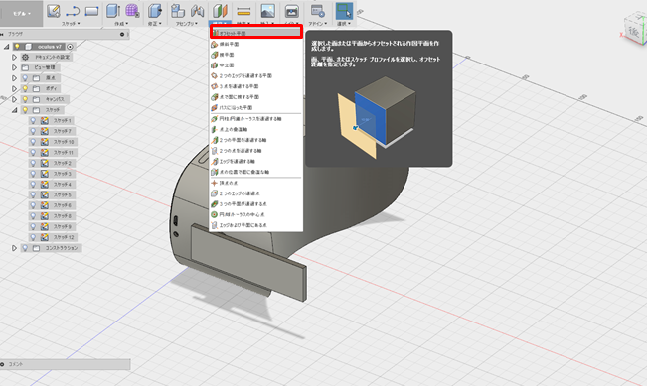Expand the ドキュメントの設定 node
The width and height of the screenshot is (647, 386).
pos(14,57)
